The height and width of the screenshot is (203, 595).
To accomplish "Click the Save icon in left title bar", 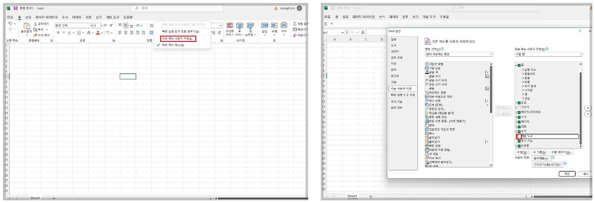I will click(x=16, y=8).
